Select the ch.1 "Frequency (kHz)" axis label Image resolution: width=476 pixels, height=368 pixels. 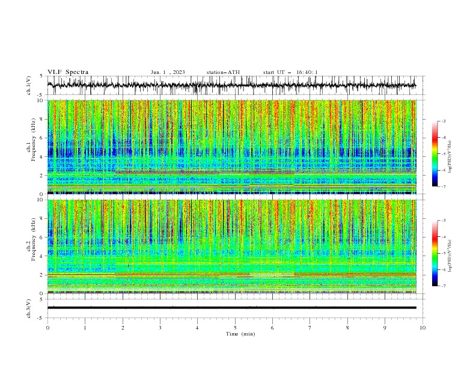pos(33,140)
